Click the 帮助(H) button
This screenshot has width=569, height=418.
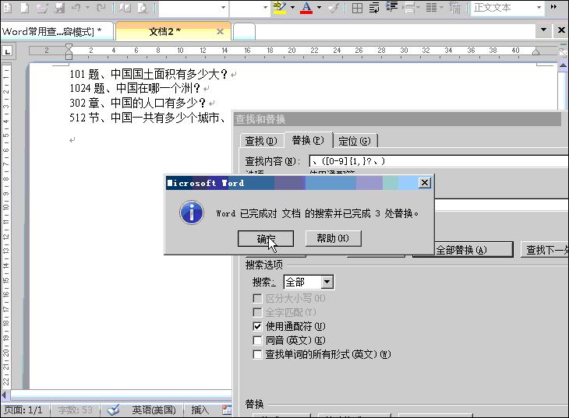click(x=333, y=238)
